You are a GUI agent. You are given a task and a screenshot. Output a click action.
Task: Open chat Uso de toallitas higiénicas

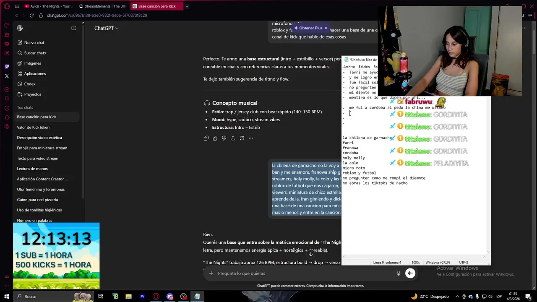(x=39, y=210)
